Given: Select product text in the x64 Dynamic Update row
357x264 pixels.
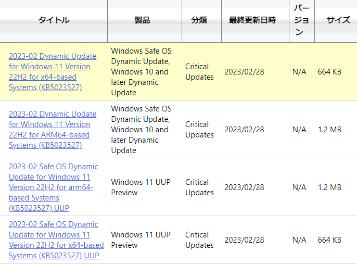Looking at the screenshot, I should pyautogui.click(x=142, y=72).
